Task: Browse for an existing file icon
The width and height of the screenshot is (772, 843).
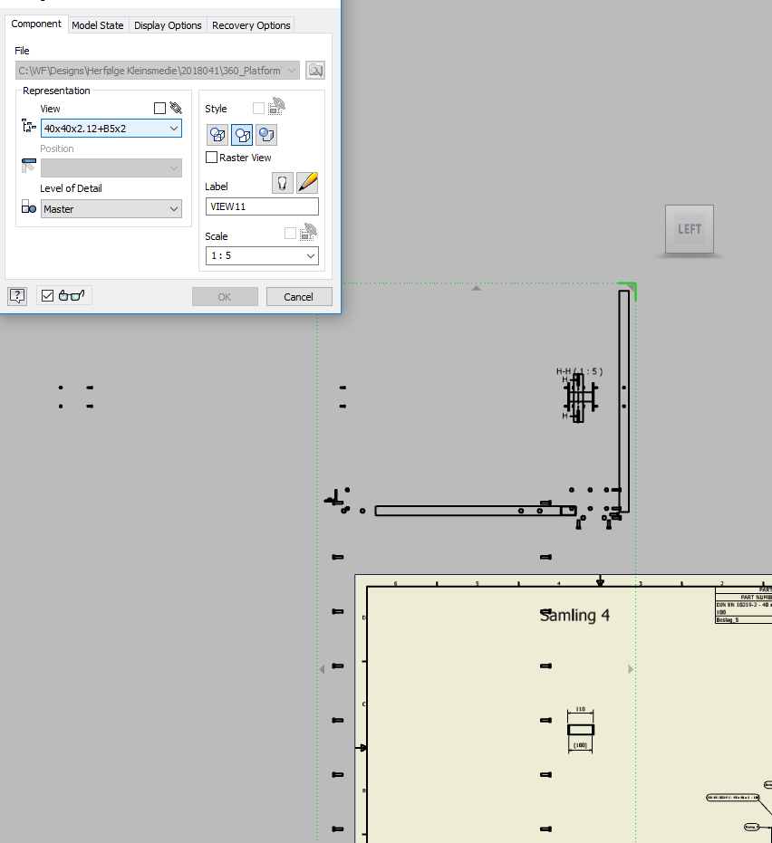Action: [x=315, y=71]
